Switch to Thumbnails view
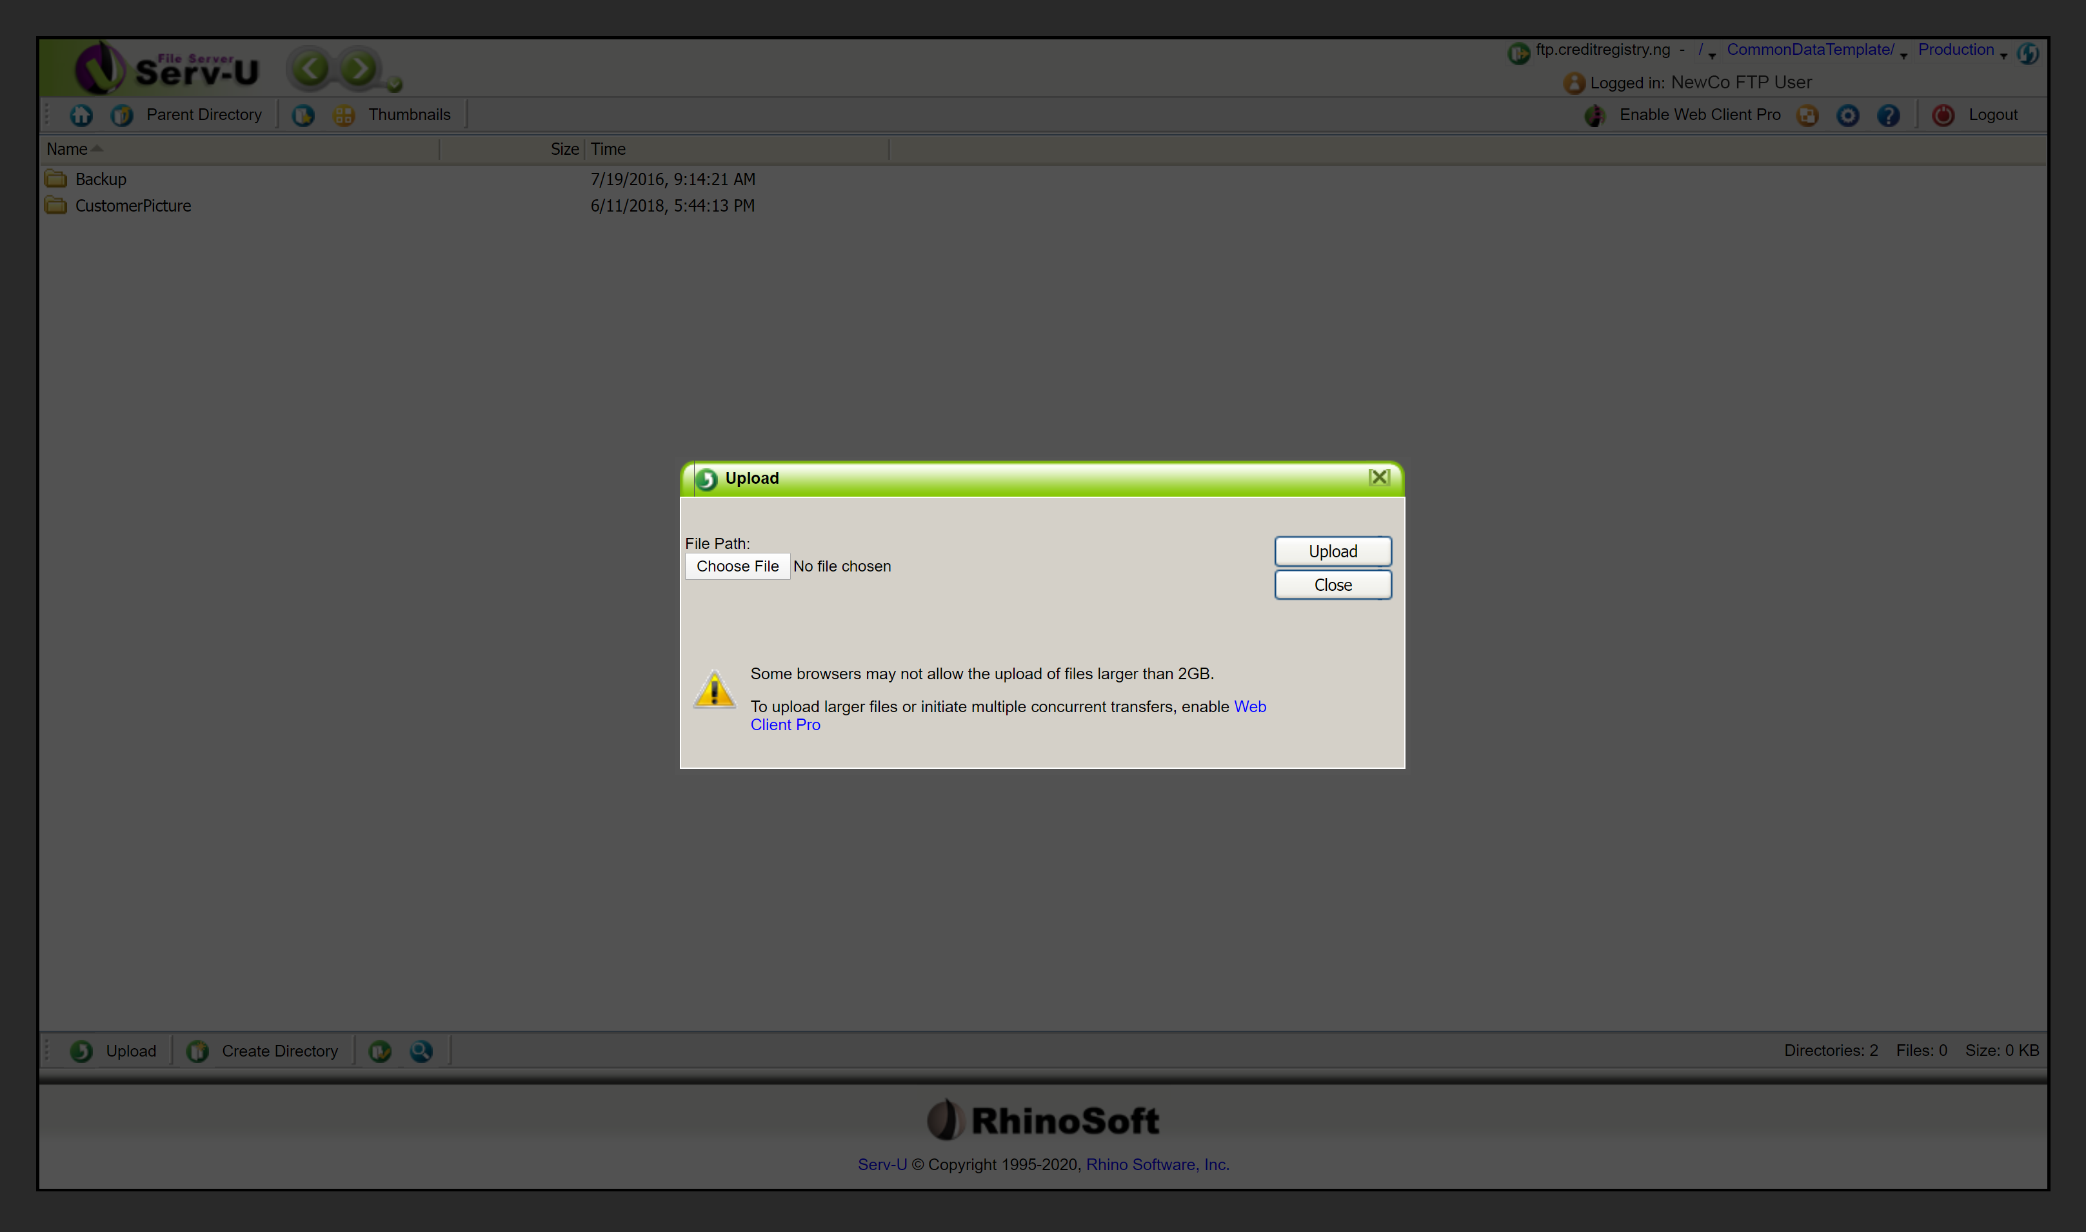 (x=409, y=115)
